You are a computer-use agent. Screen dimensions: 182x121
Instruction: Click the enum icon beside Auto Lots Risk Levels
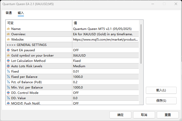tap(8, 66)
